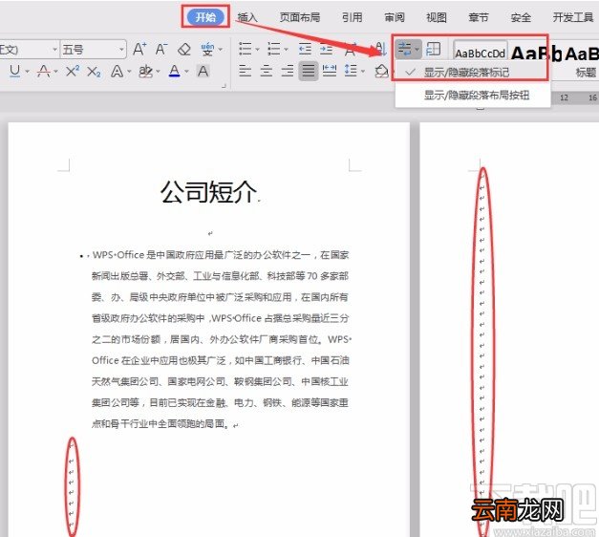Expand font color dropdown arrow

click(186, 72)
